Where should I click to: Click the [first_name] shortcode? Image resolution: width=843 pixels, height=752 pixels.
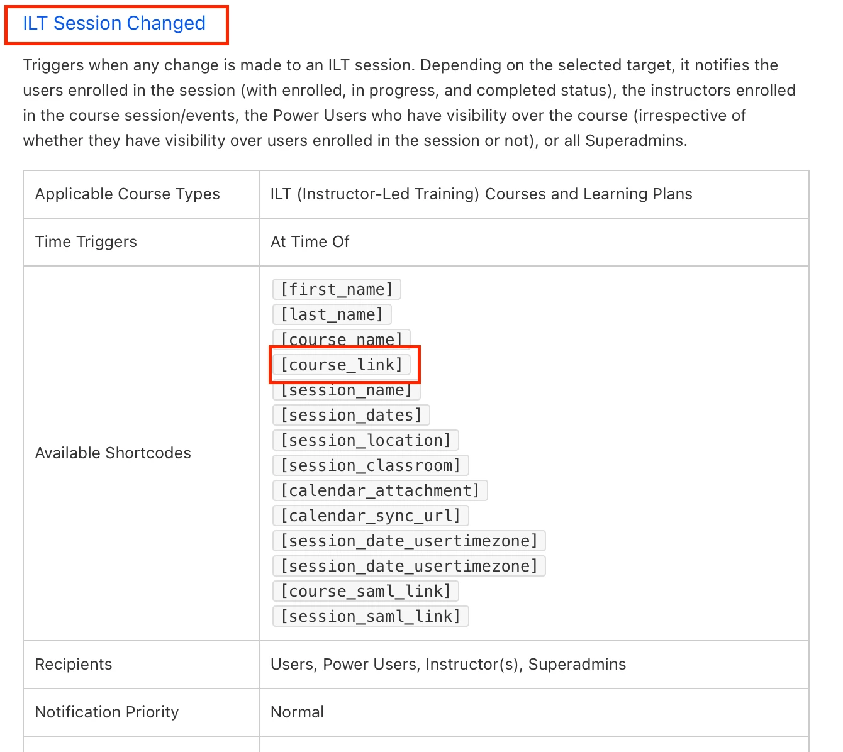337,289
